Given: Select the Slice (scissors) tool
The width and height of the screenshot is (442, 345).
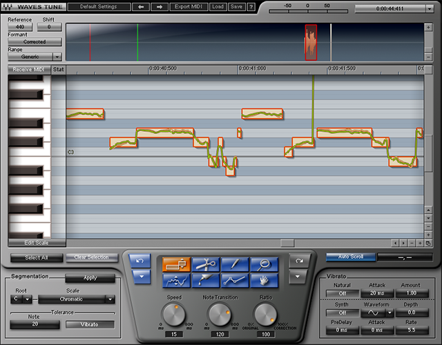Looking at the screenshot, I should 206,264.
